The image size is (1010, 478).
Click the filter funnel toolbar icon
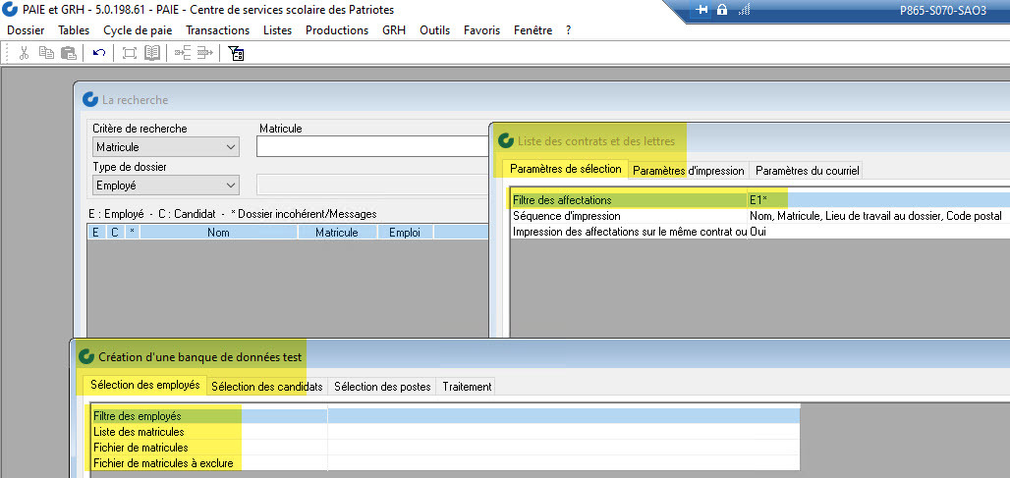236,53
